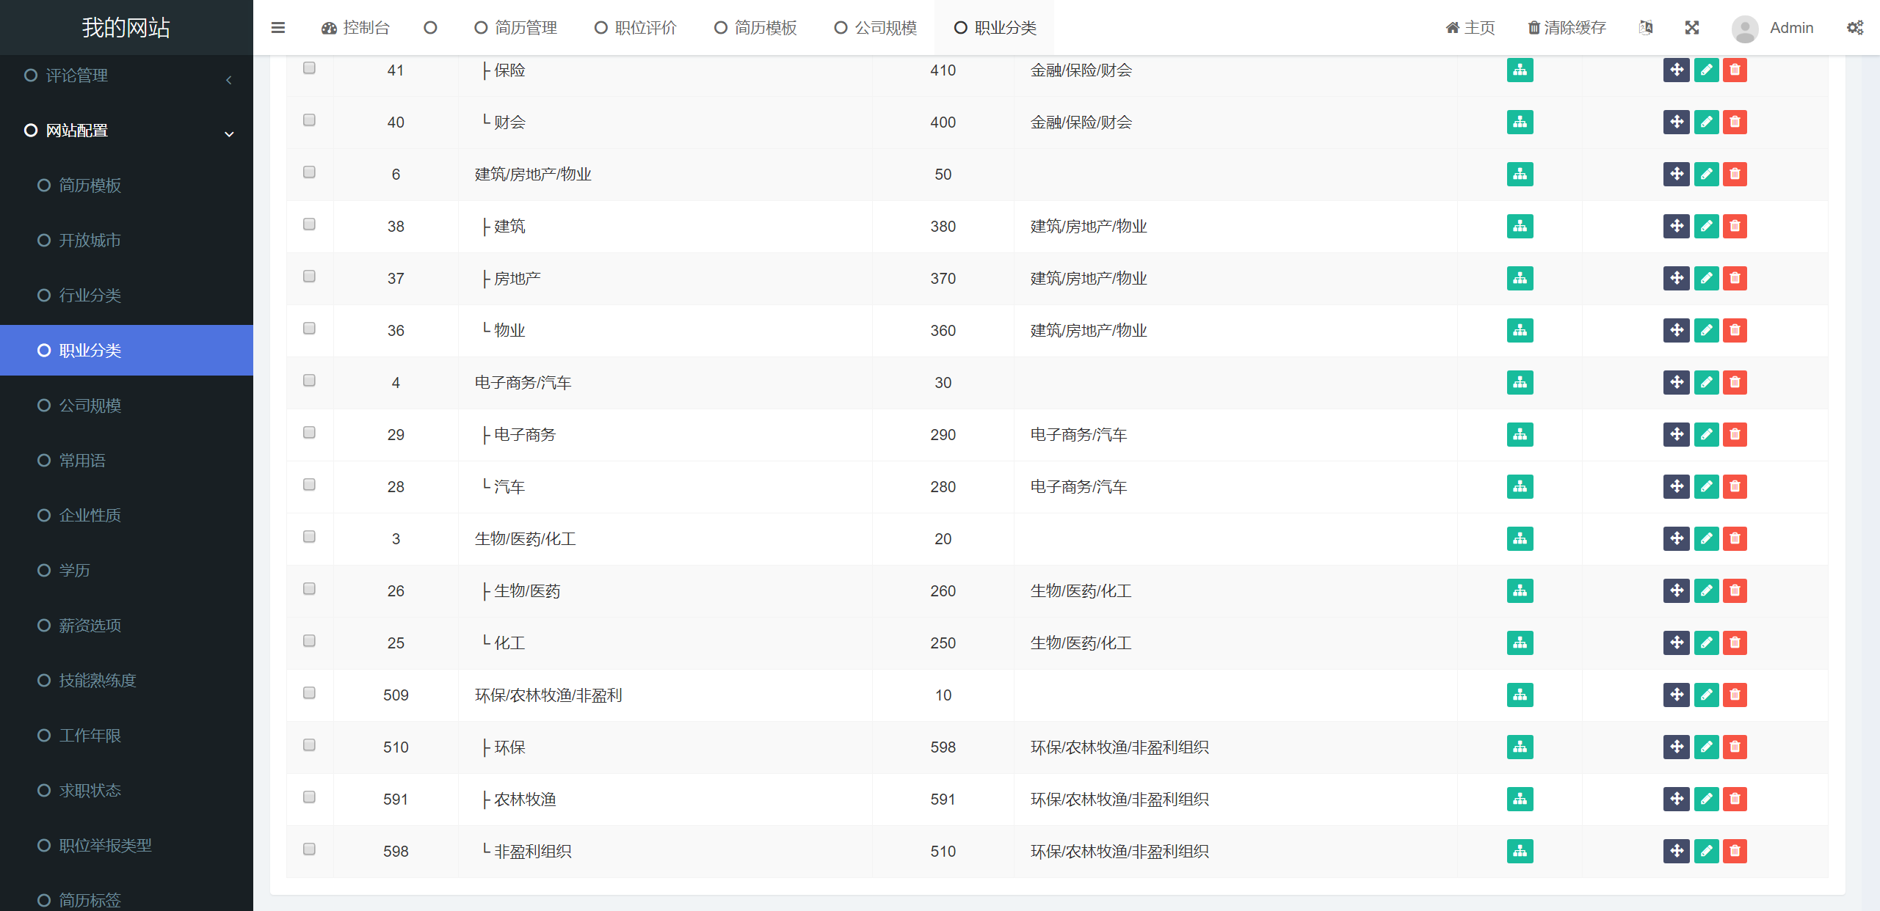Add sub-category for 农林牧渔 row

(x=1520, y=800)
